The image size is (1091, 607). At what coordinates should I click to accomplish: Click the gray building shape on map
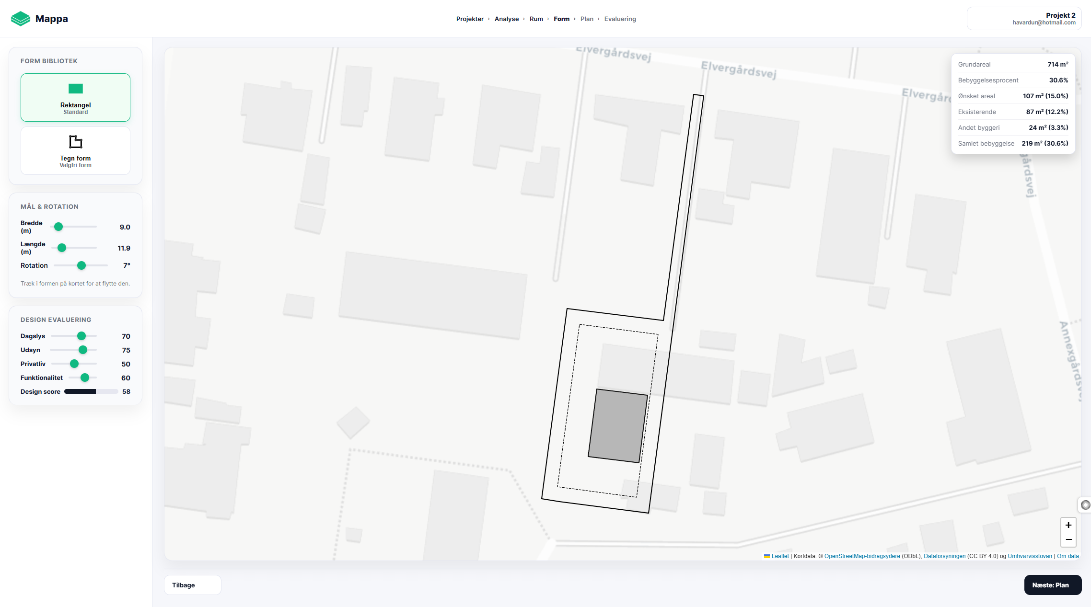tap(618, 426)
